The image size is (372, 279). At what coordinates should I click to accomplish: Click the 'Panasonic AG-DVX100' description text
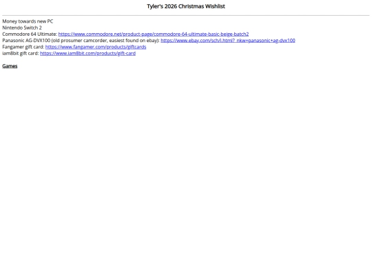(x=81, y=41)
